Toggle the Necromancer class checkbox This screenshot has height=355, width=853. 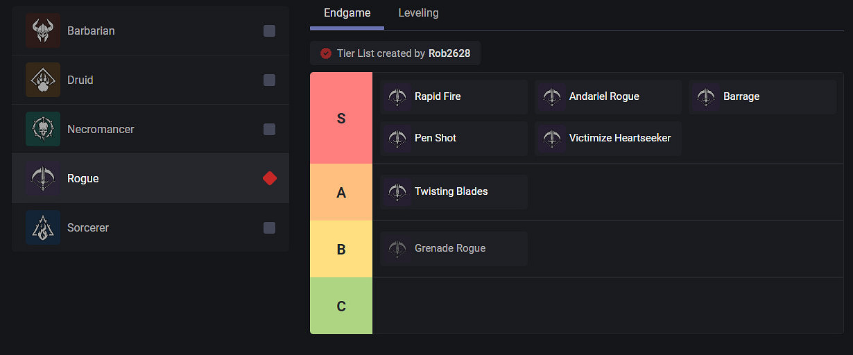(269, 130)
